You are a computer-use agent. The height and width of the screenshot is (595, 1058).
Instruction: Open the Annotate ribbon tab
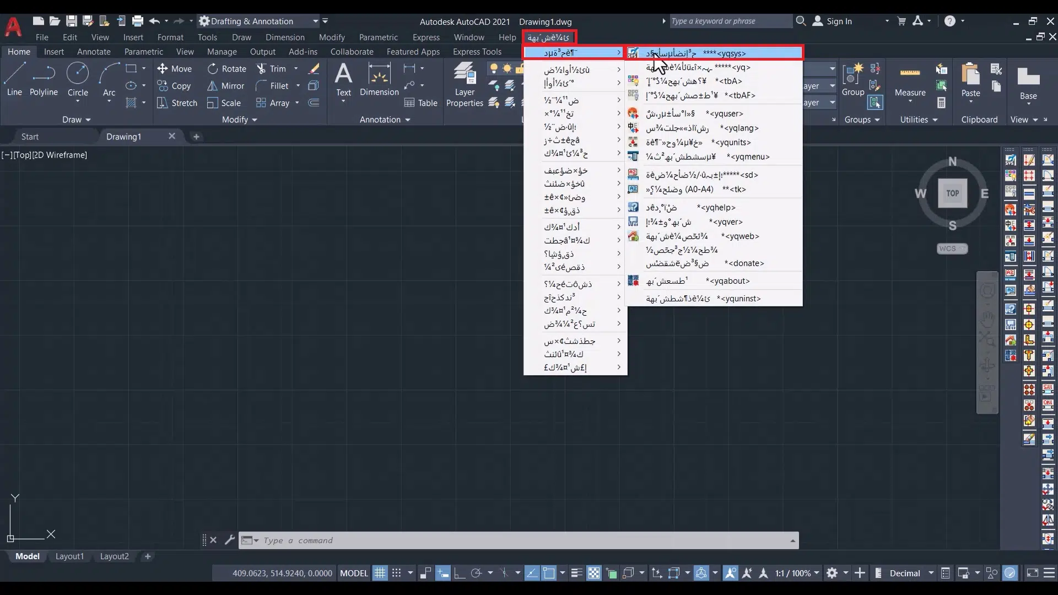point(94,52)
